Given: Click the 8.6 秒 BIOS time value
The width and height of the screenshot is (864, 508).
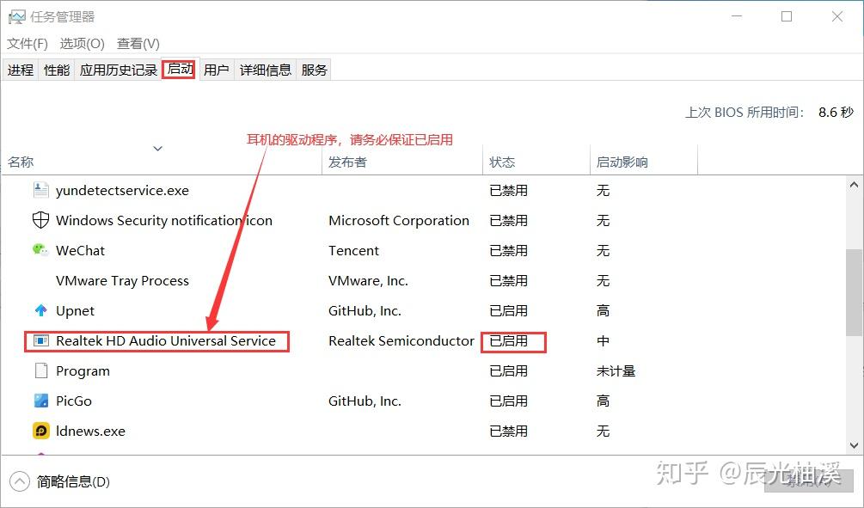Looking at the screenshot, I should 836,113.
